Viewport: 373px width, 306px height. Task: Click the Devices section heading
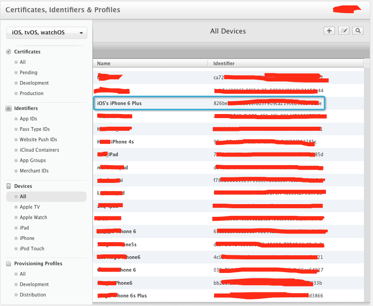[23, 186]
